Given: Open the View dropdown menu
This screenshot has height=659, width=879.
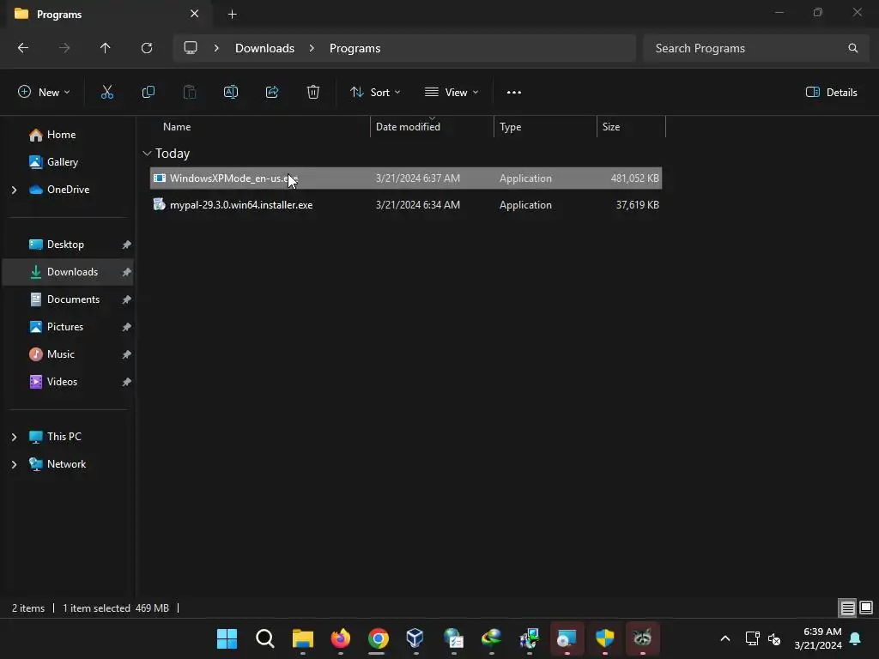Looking at the screenshot, I should (x=452, y=93).
